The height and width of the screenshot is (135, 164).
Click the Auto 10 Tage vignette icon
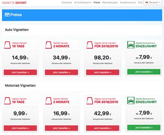[7, 45]
